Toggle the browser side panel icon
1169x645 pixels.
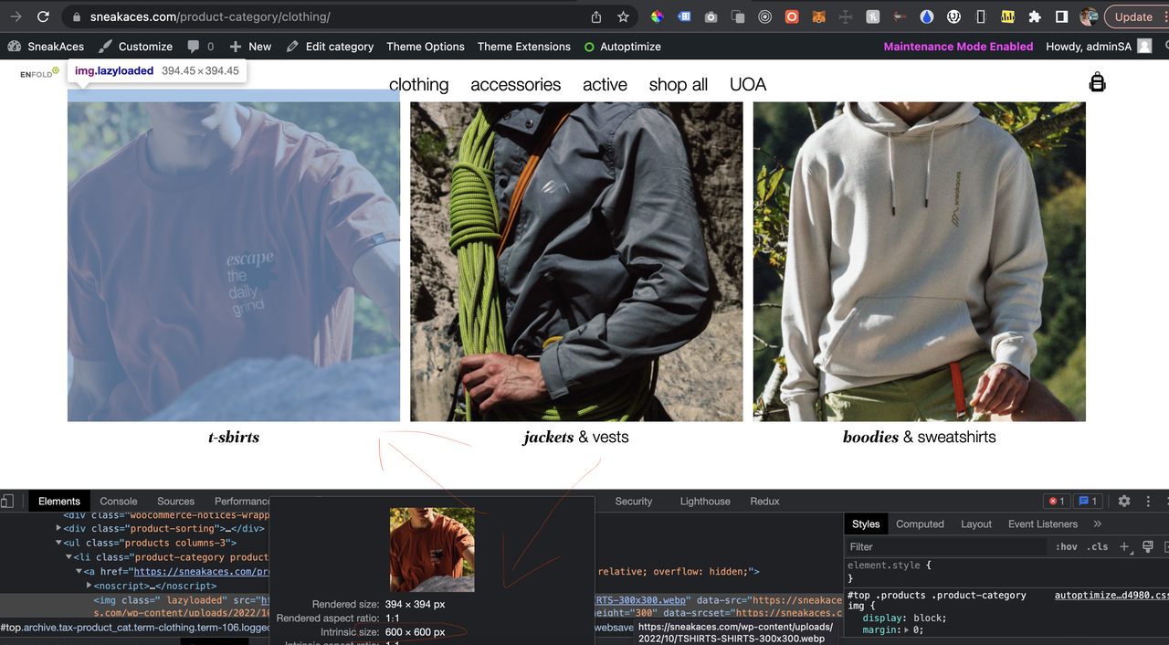1061,16
